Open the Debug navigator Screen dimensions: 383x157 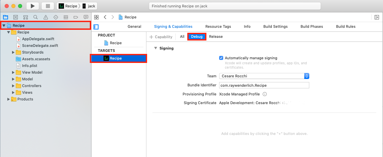tap(66, 17)
